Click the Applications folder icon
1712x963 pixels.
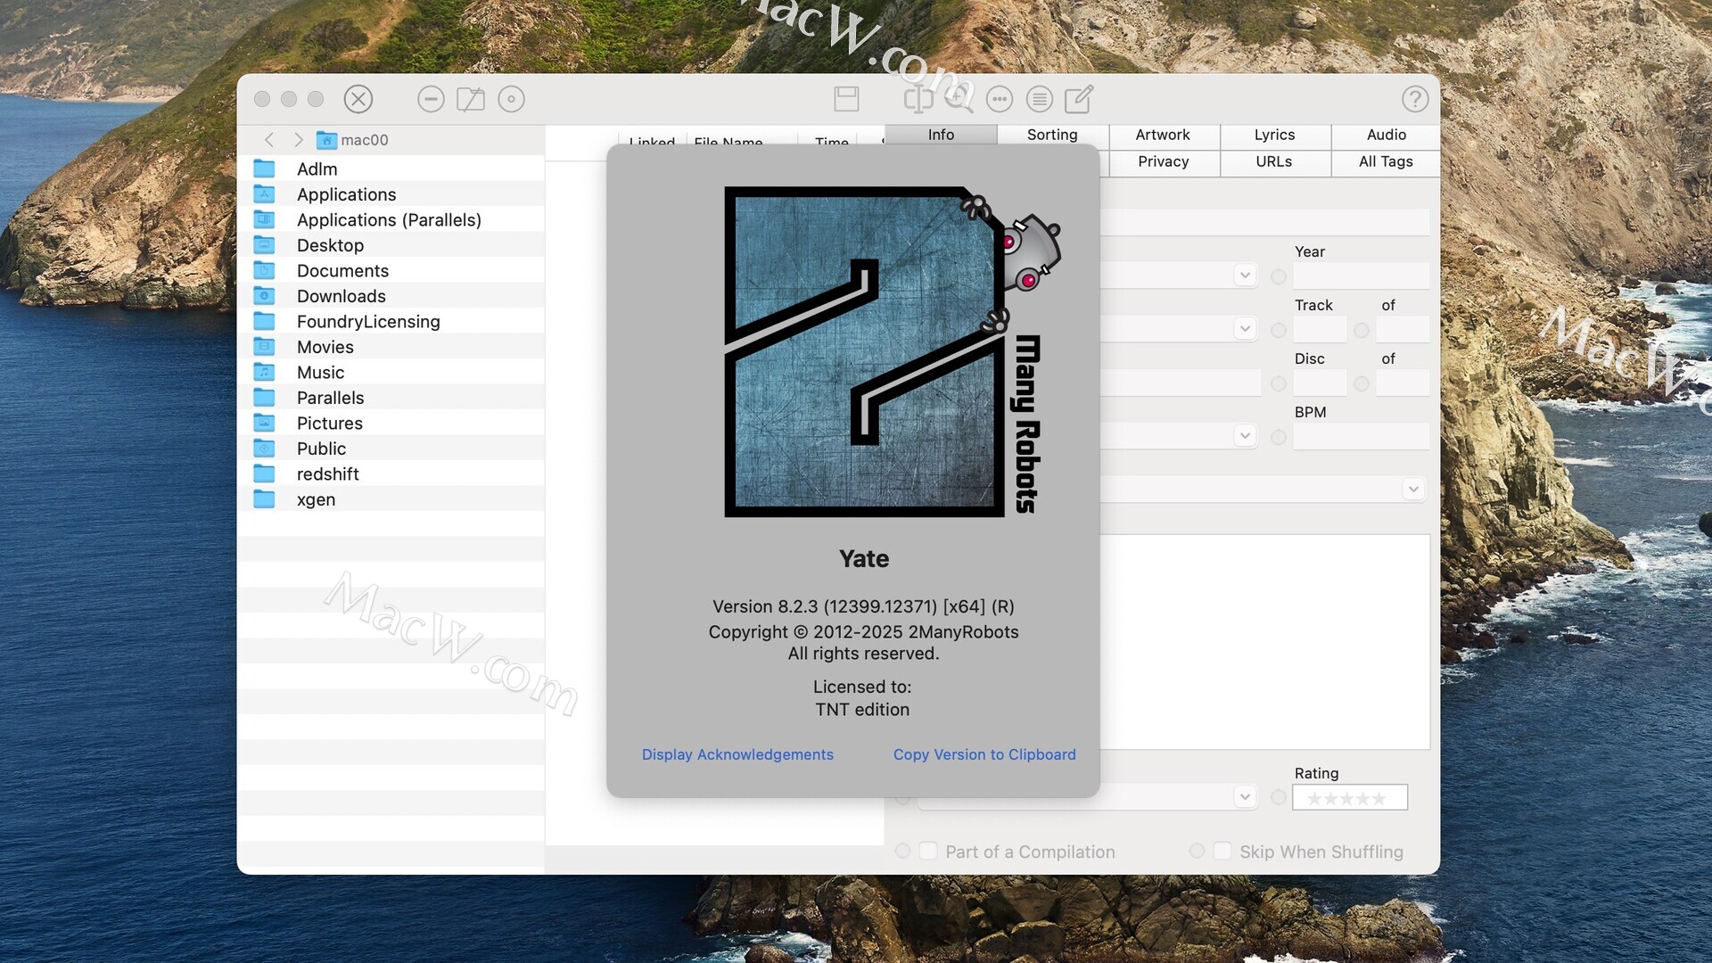click(x=264, y=194)
